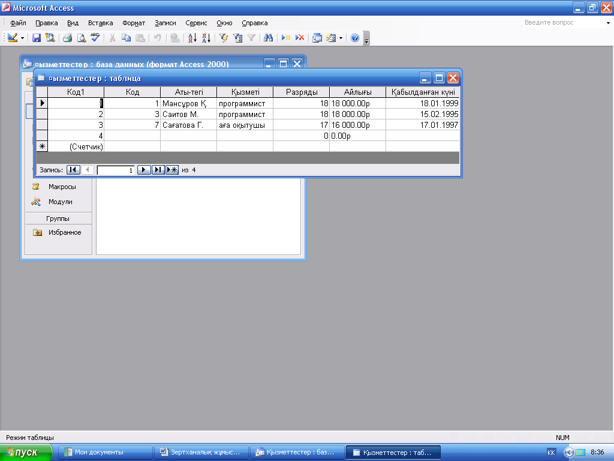This screenshot has height=461, width=614.
Task: Click the Cut scissors icon
Action: [x=112, y=38]
